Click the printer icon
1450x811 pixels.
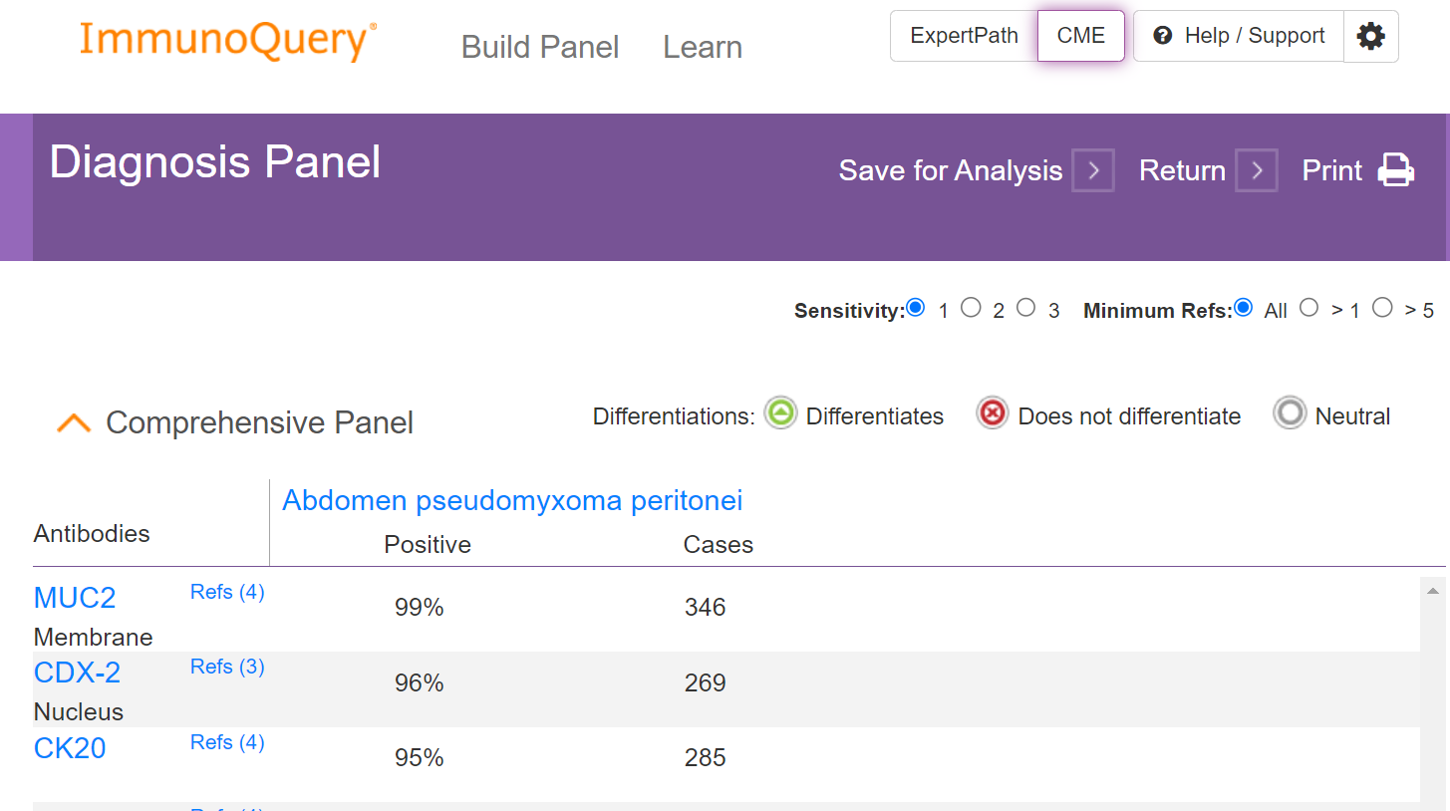click(x=1395, y=170)
